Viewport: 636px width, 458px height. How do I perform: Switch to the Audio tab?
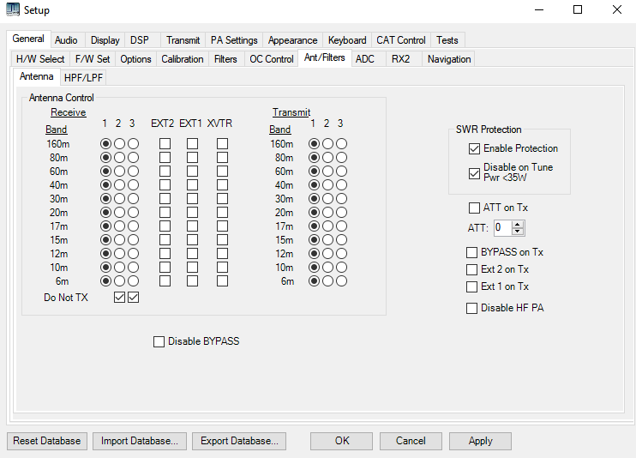coord(66,40)
